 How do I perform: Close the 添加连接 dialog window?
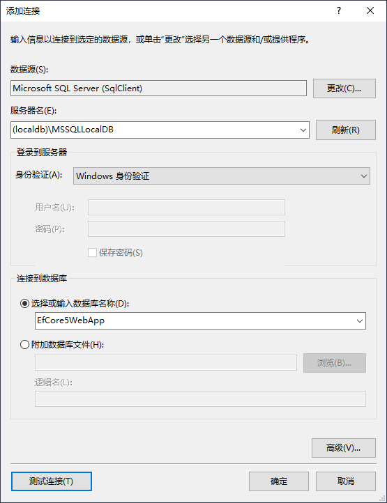click(370, 10)
